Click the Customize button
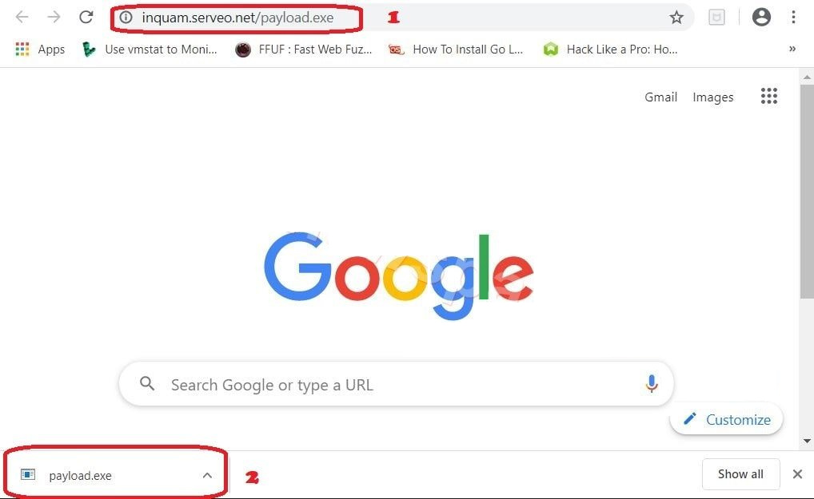 [x=726, y=419]
